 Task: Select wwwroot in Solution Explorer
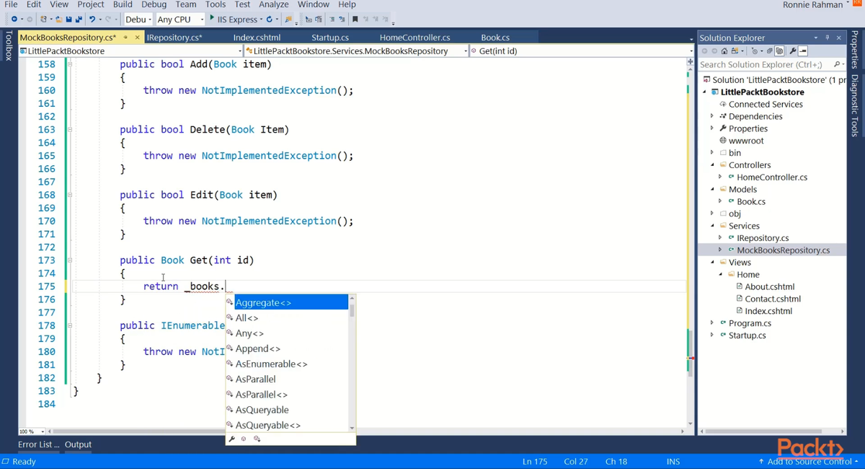(746, 141)
